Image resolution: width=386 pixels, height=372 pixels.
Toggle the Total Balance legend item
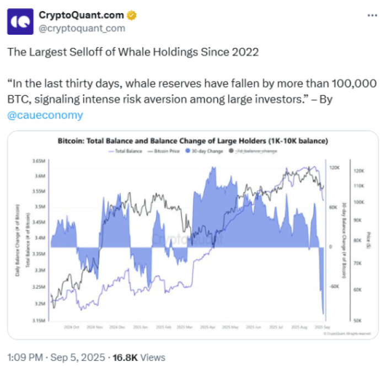[x=126, y=150]
